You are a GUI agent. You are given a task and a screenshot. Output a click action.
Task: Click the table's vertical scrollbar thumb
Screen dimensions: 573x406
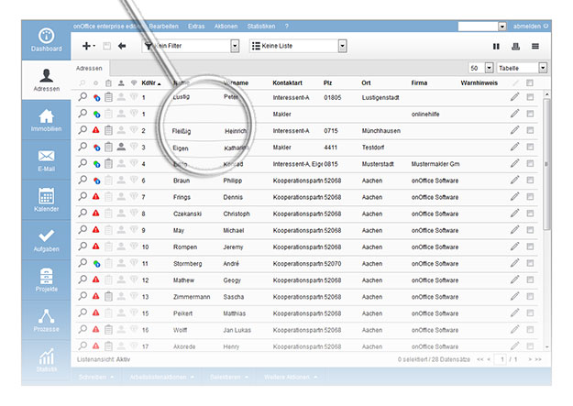pyautogui.click(x=546, y=164)
